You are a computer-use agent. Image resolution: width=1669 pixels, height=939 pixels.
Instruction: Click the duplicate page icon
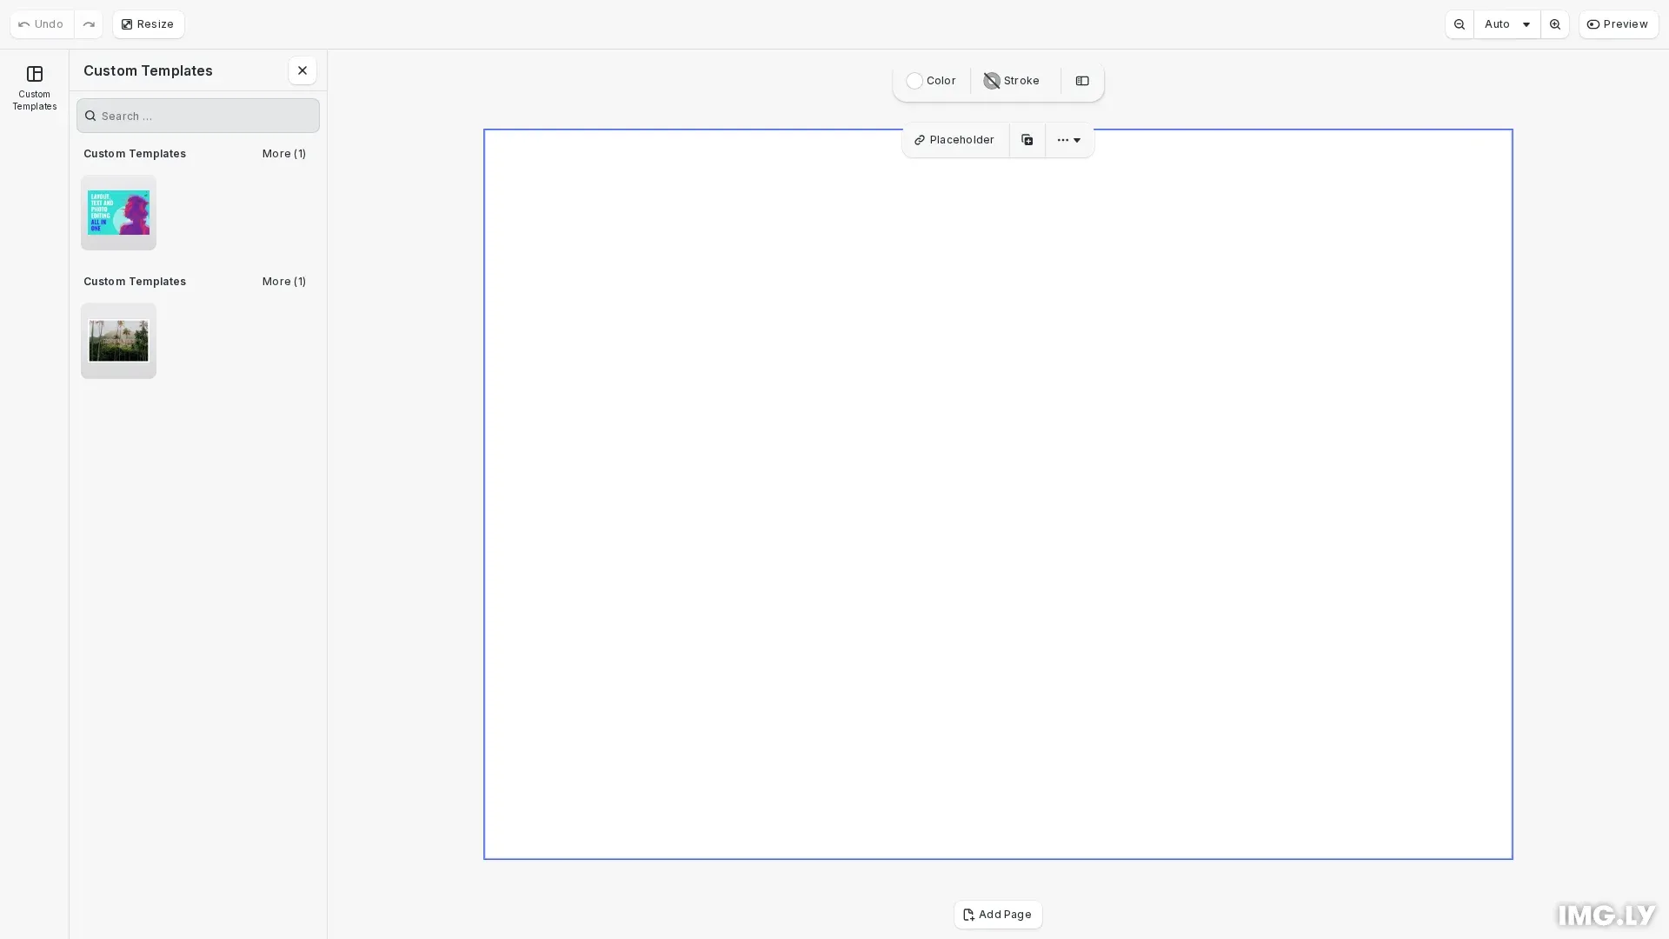pos(1027,140)
